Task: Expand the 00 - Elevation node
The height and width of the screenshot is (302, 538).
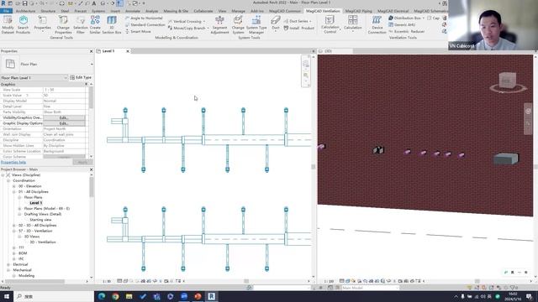Action: tap(14, 186)
